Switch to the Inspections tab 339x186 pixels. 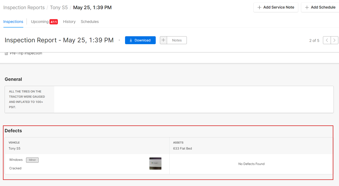click(x=13, y=22)
